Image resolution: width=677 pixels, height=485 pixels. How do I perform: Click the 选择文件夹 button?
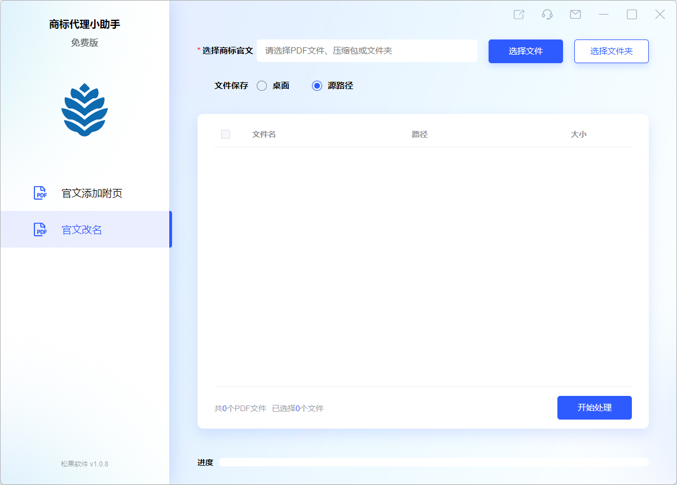[611, 51]
